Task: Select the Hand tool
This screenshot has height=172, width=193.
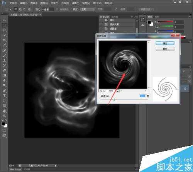Action: pos(4,111)
